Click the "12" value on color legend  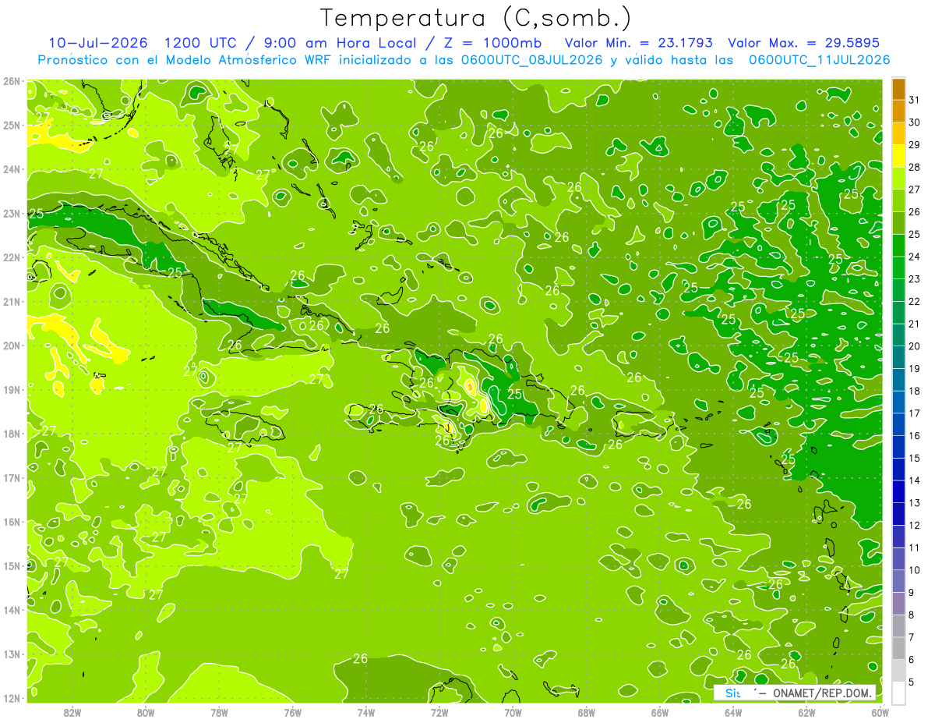pos(915,526)
